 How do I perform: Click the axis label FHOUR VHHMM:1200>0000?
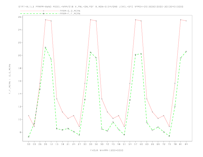107,150
